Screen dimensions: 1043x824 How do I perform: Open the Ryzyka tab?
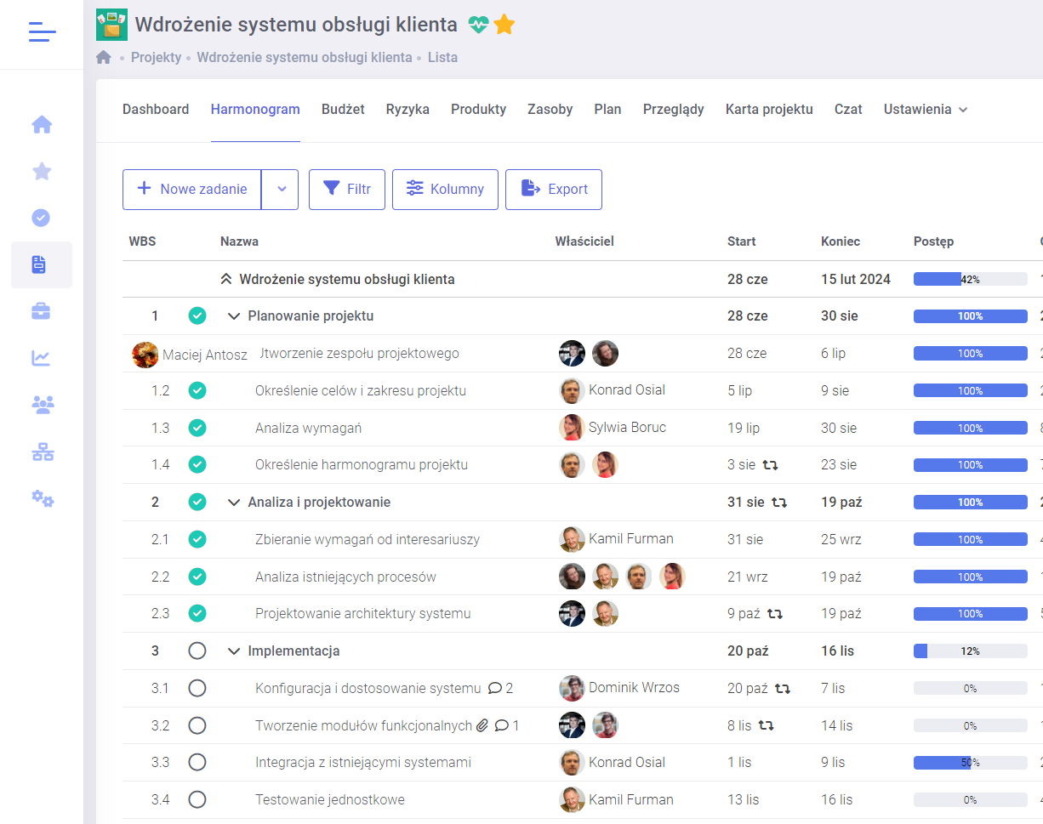pyautogui.click(x=408, y=110)
